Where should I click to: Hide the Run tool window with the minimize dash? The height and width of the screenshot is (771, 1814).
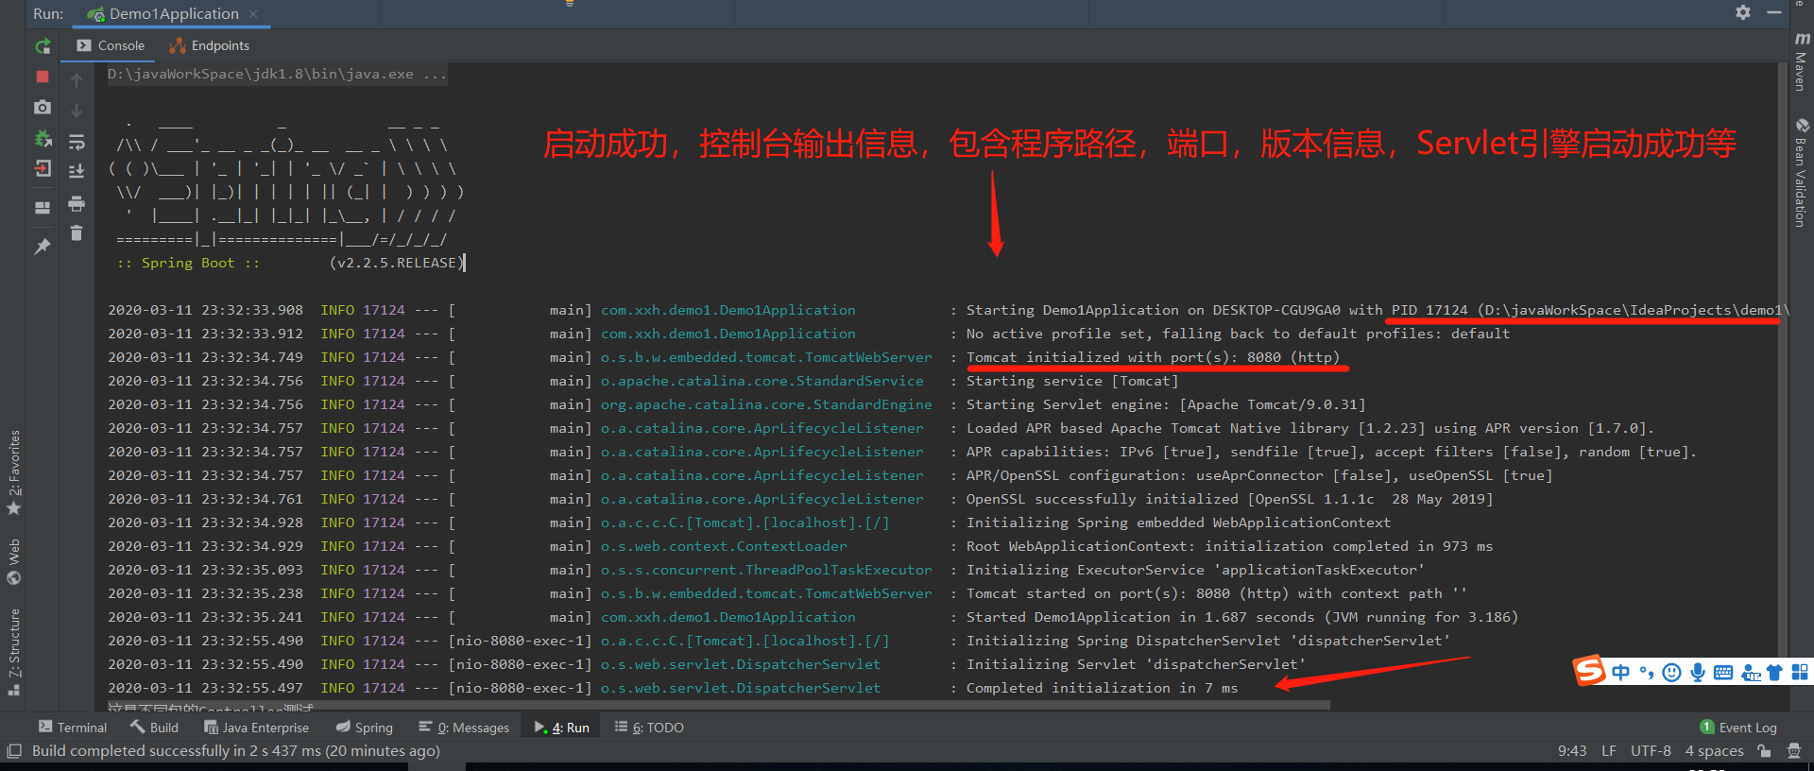pos(1774,12)
